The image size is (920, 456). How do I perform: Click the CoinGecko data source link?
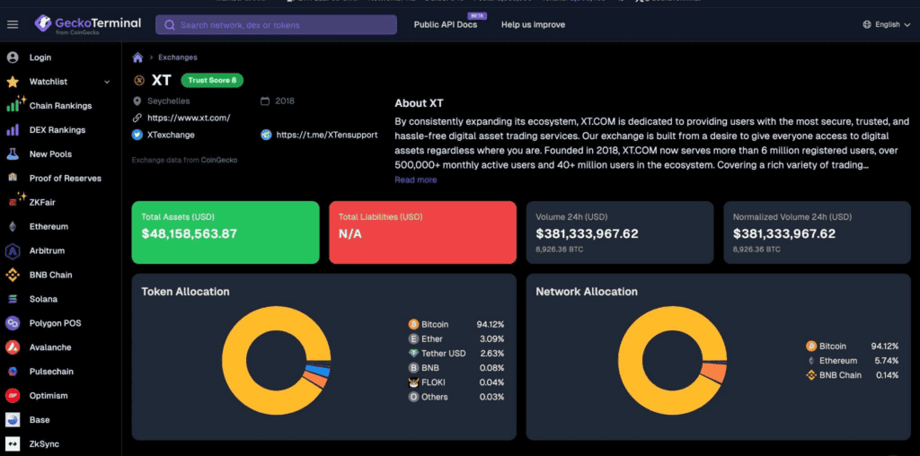[x=219, y=160]
